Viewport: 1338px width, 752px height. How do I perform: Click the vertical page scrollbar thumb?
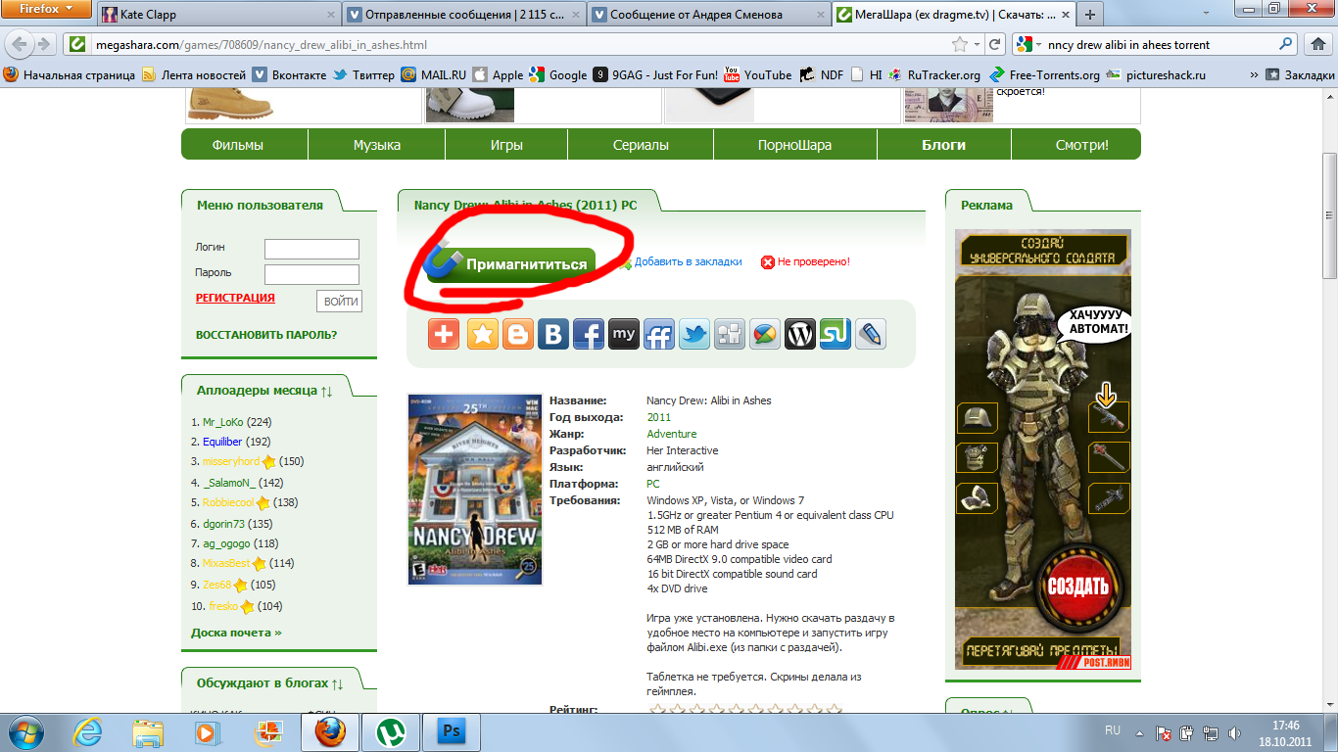coord(1329,215)
